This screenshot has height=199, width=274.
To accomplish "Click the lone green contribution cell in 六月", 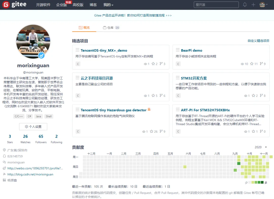I will point(185,167).
